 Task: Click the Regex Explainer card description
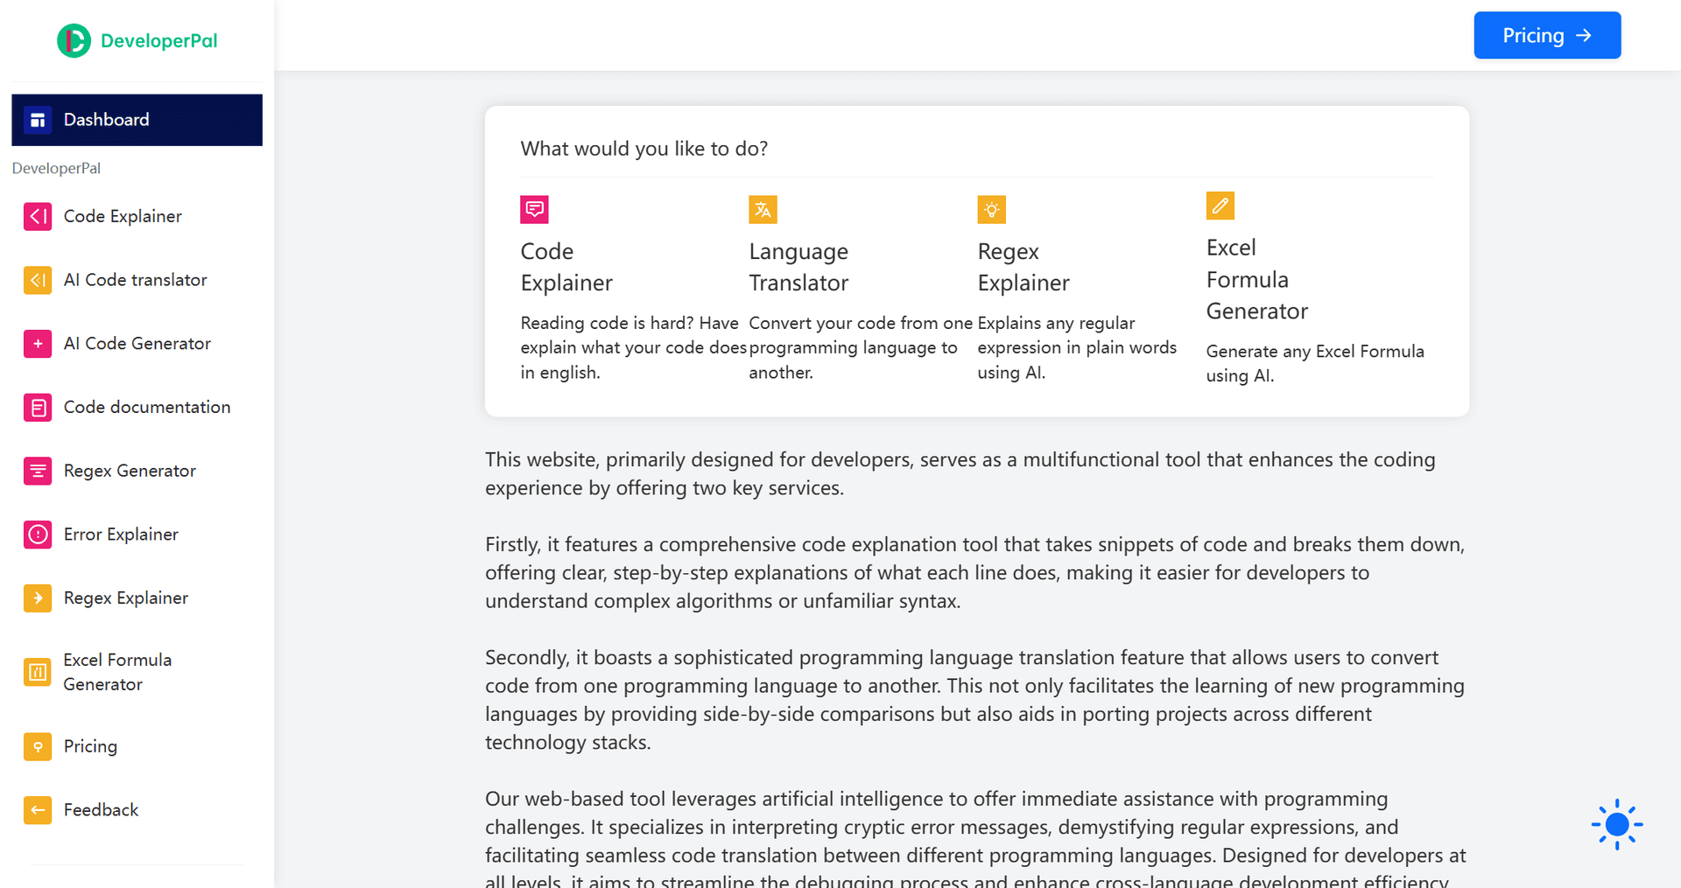click(x=1077, y=347)
